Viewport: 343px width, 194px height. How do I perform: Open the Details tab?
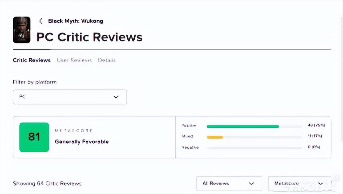[107, 60]
